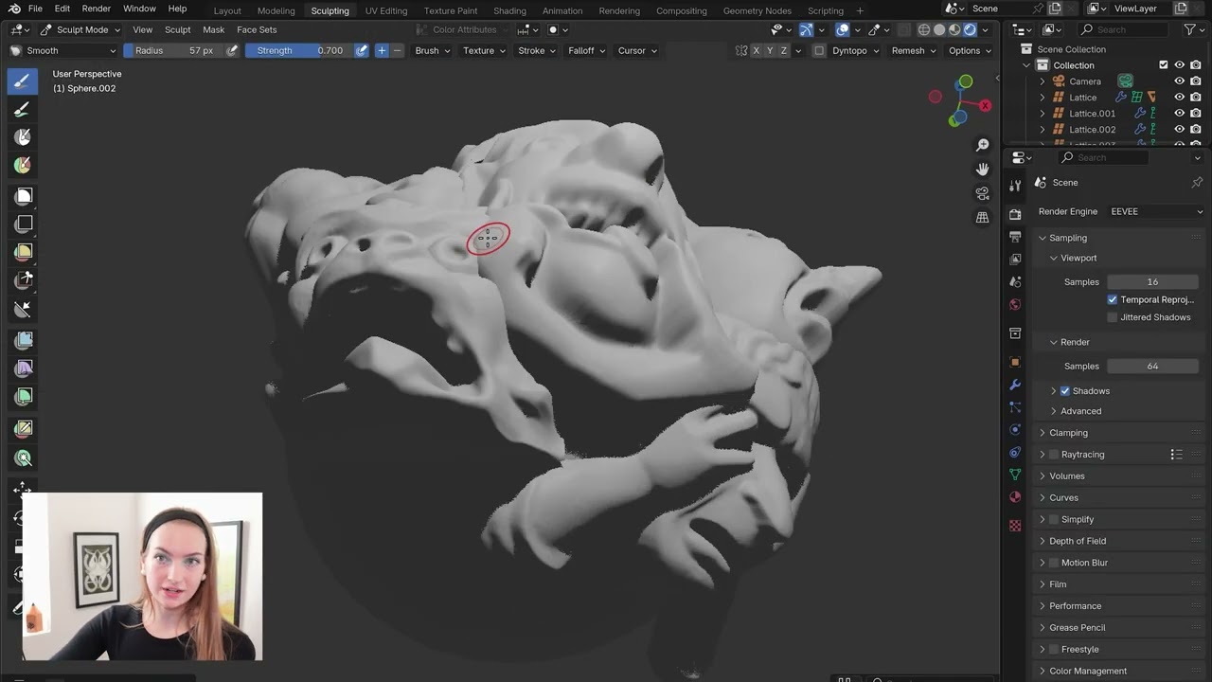
Task: Enable Jittered Shadows checkbox
Action: pos(1113,317)
